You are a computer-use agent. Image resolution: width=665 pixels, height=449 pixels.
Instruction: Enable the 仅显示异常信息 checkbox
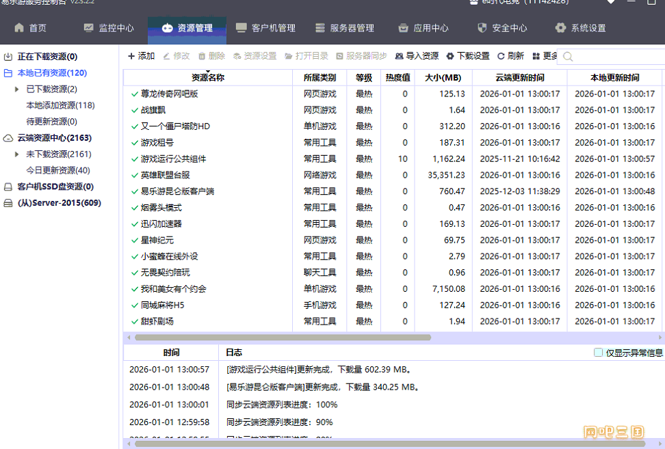pyautogui.click(x=599, y=353)
